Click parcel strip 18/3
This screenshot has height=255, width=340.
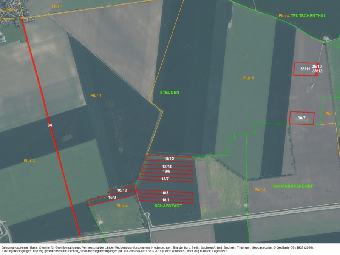[x=164, y=193]
